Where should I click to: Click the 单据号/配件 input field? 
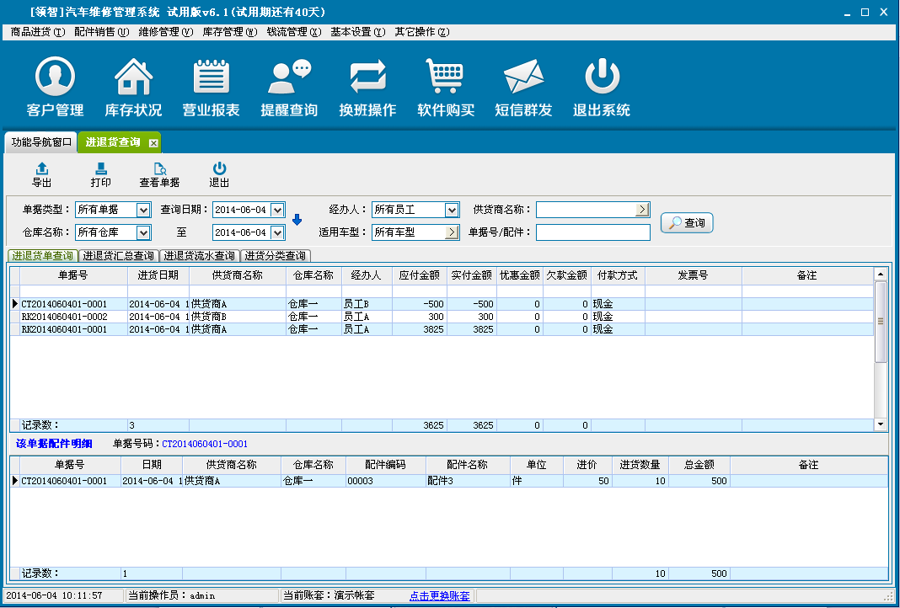click(x=592, y=232)
